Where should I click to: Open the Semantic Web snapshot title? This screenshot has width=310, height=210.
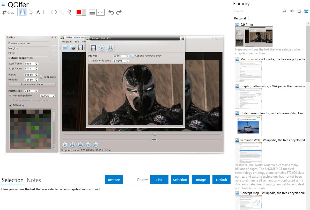pyautogui.click(x=272, y=140)
